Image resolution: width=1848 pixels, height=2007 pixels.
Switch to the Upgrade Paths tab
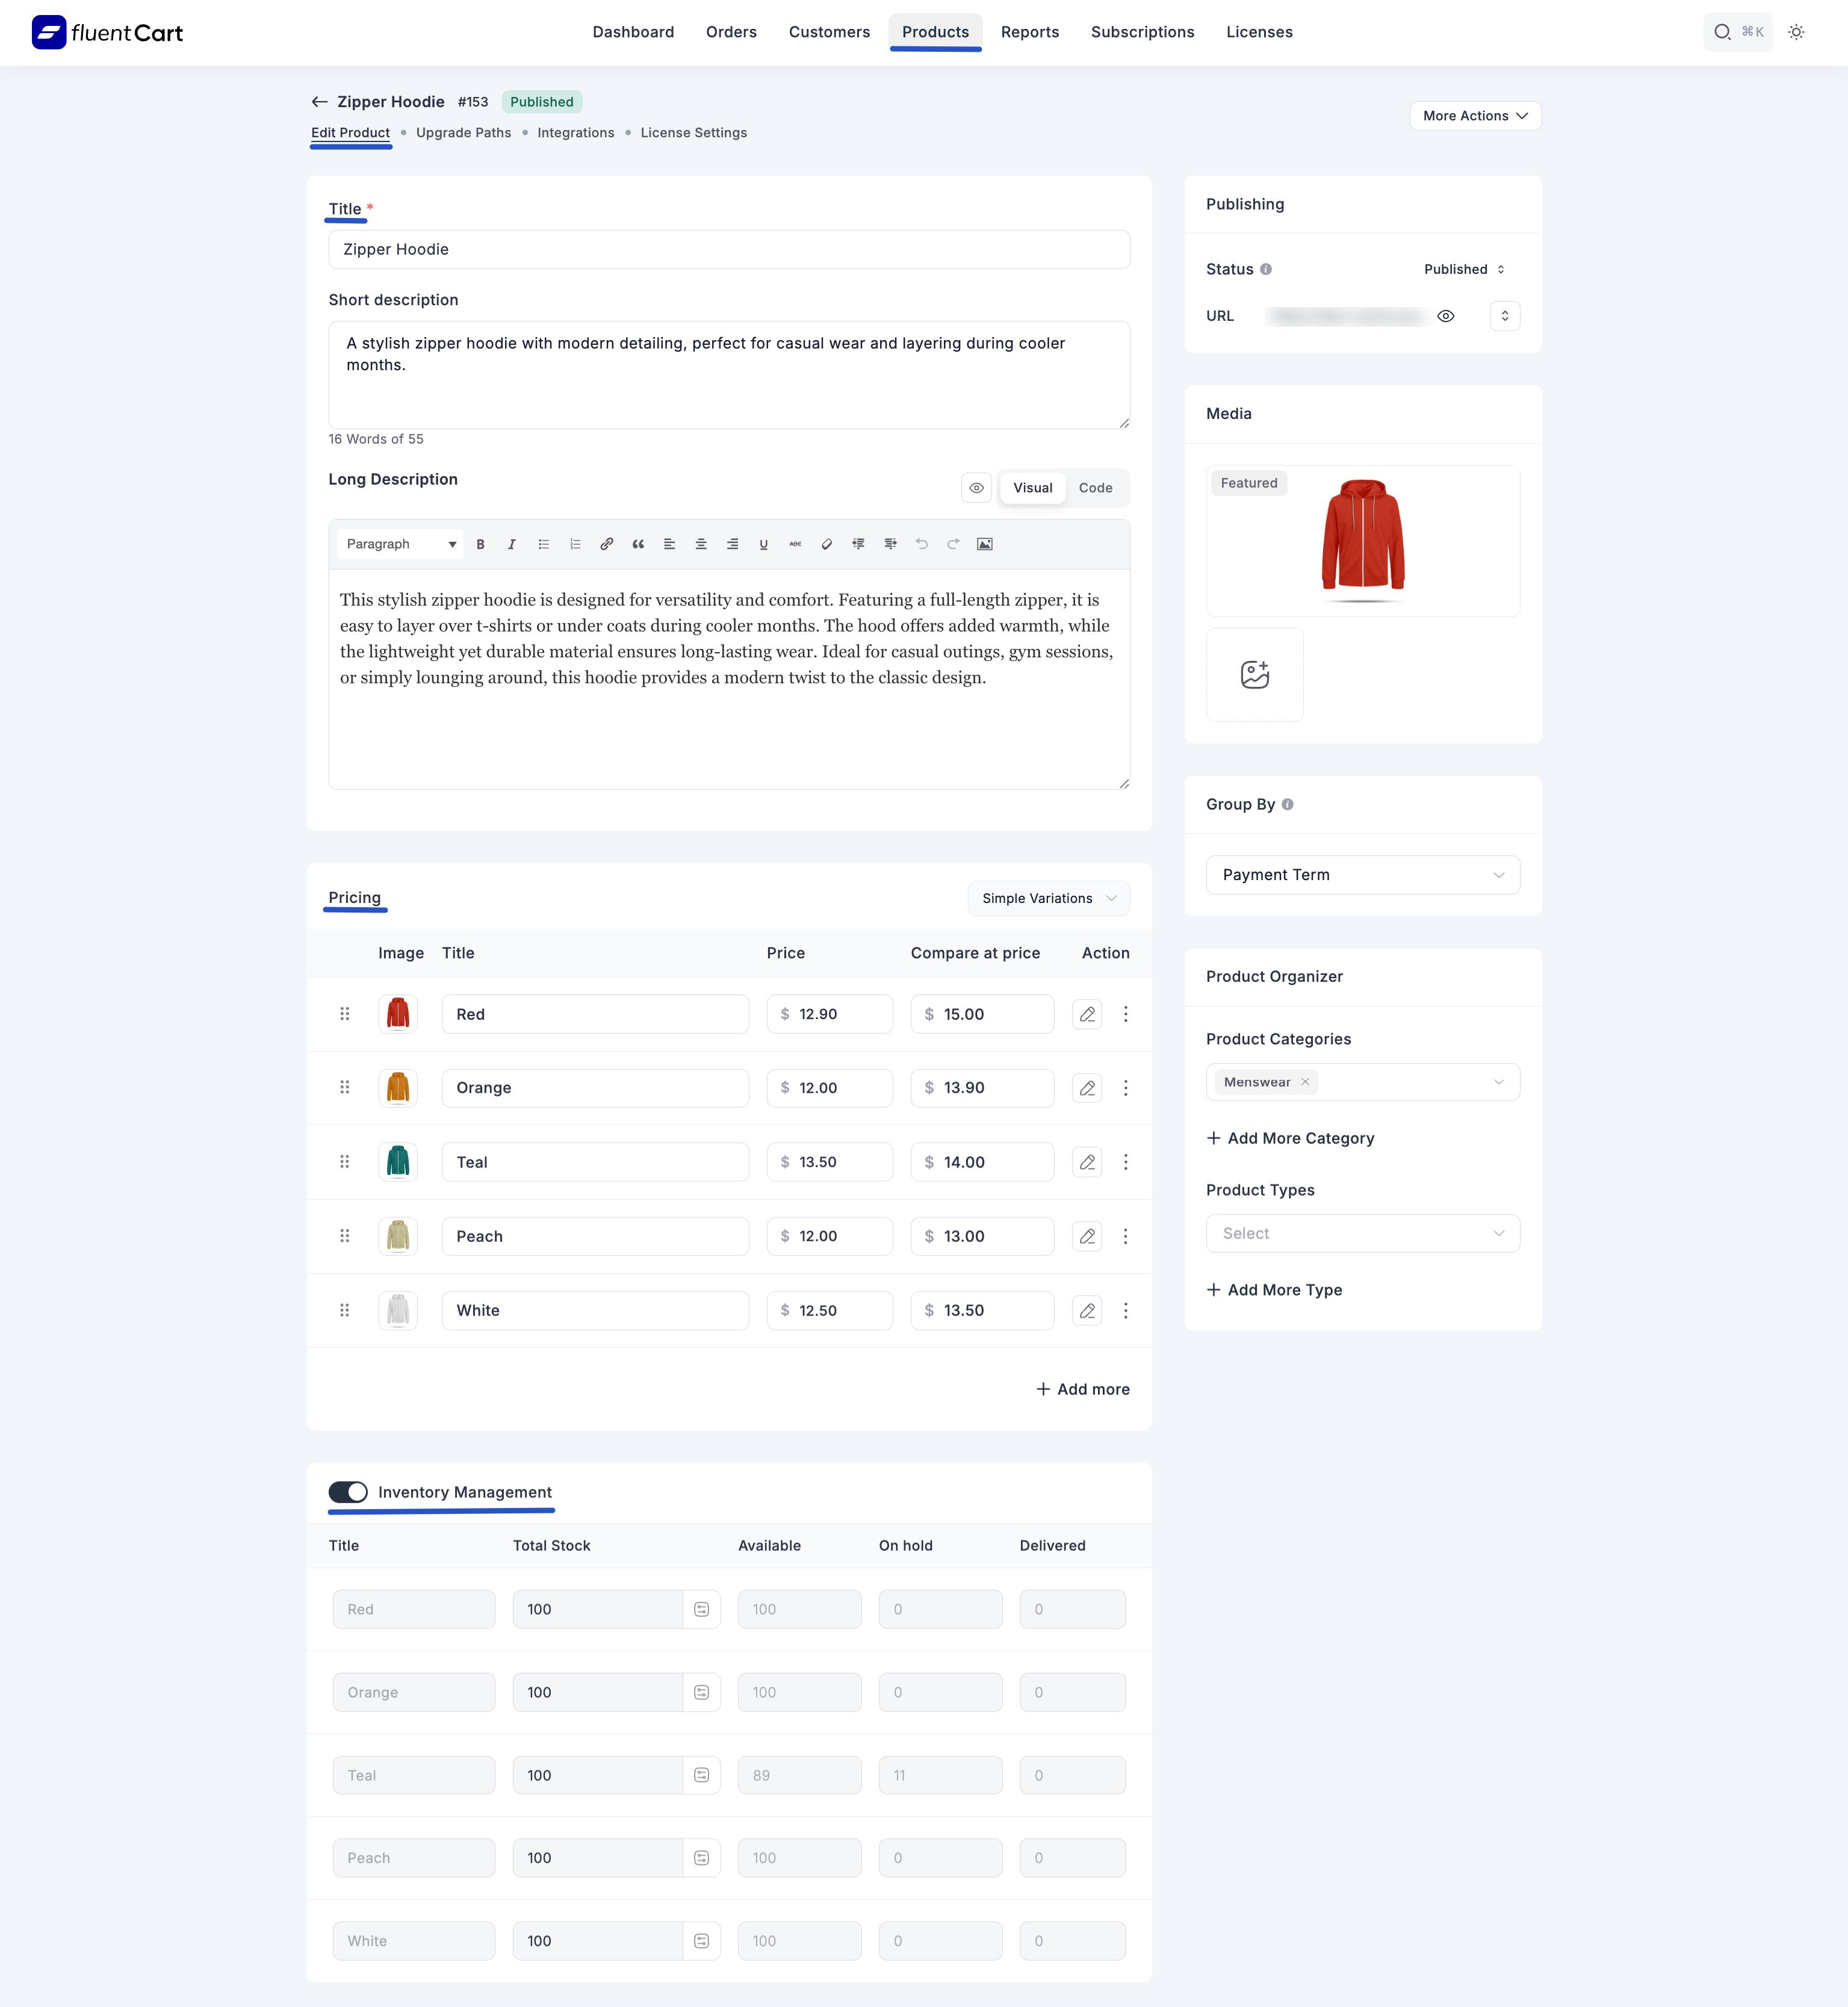(x=463, y=132)
